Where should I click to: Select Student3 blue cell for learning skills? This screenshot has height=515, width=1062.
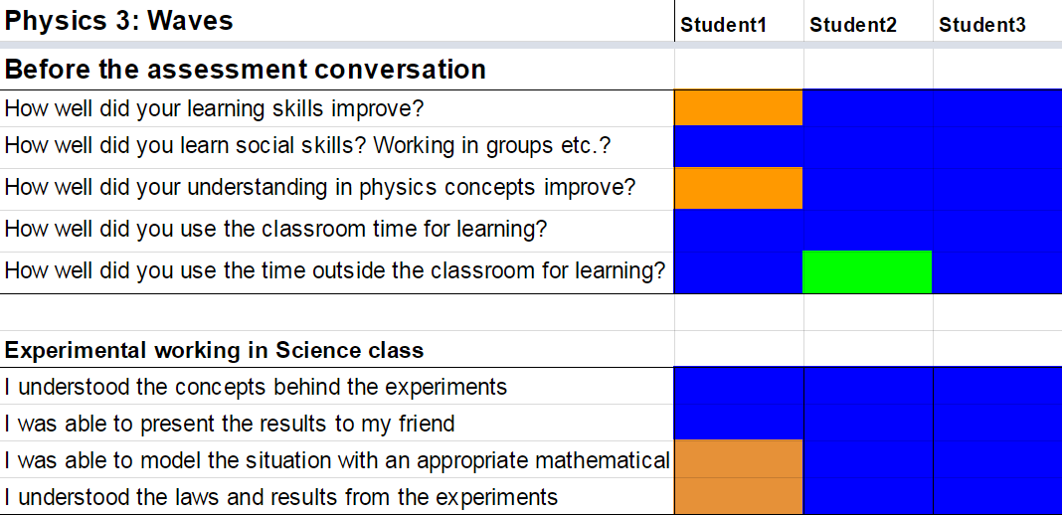pyautogui.click(x=996, y=107)
